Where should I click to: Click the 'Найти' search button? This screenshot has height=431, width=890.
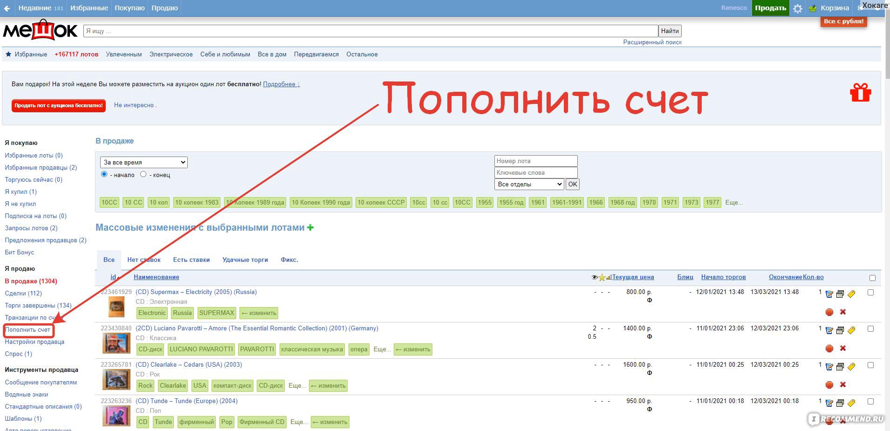tap(670, 31)
